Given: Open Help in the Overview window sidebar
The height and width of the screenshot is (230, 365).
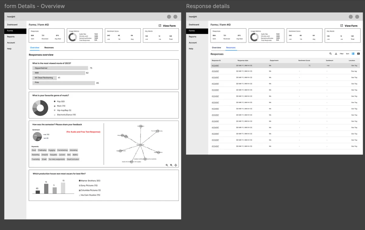Looking at the screenshot, I should tap(9, 49).
